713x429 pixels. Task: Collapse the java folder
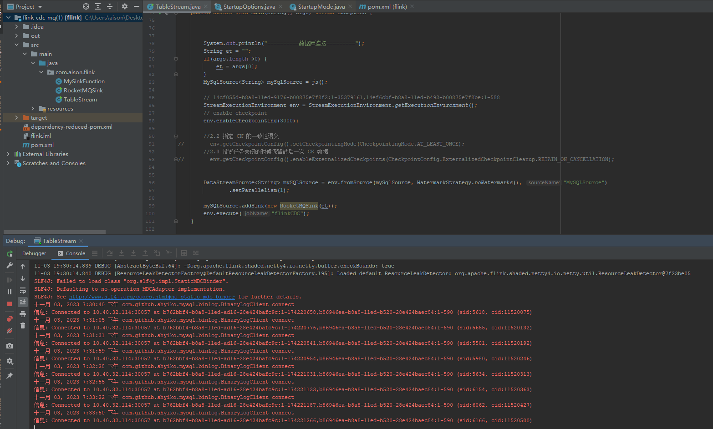[x=33, y=63]
